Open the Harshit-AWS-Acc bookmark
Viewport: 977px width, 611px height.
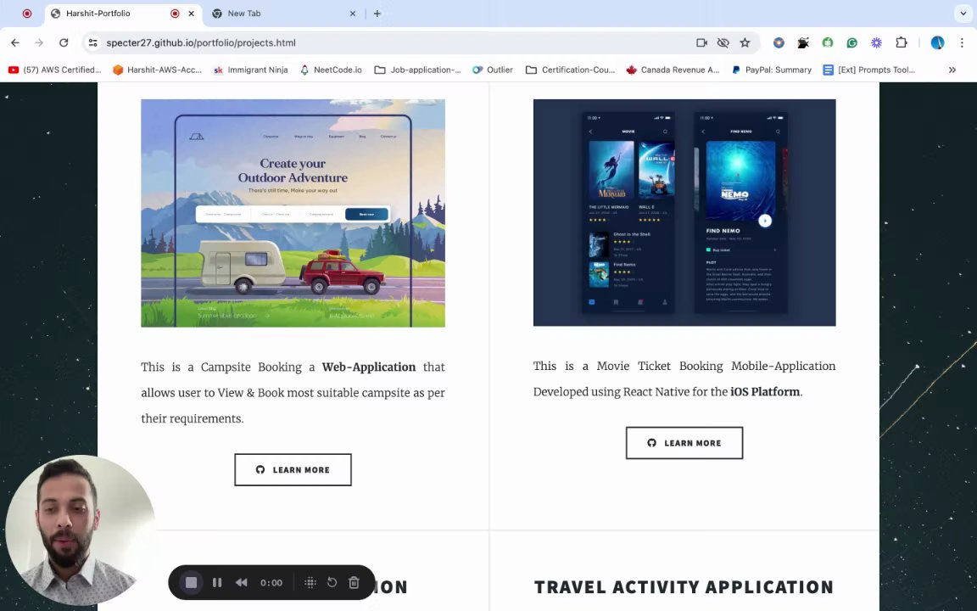pos(157,70)
